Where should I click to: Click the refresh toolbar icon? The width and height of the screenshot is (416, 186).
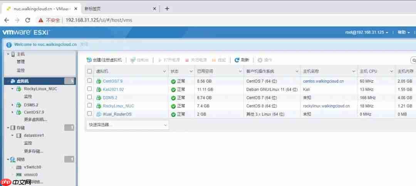point(237,60)
